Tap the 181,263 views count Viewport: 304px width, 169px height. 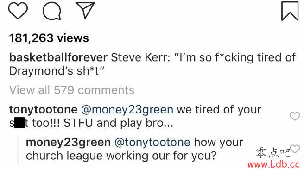[x=49, y=38]
